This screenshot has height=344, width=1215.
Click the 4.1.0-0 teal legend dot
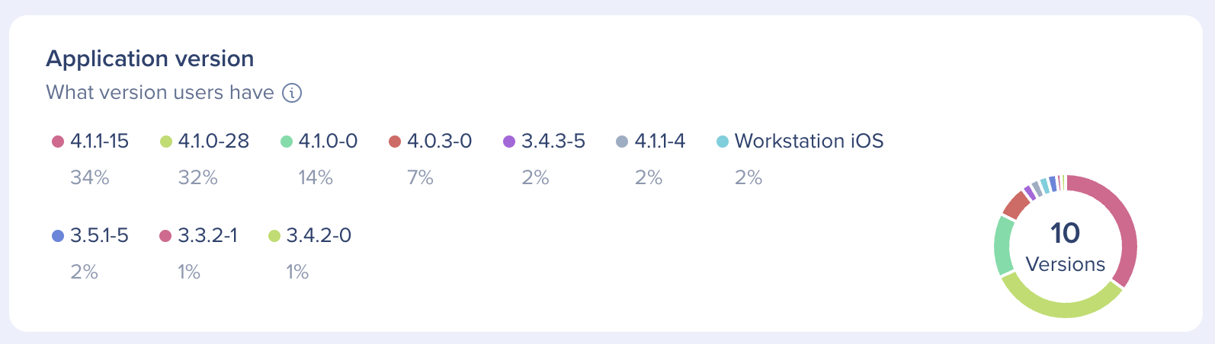pyautogui.click(x=286, y=142)
